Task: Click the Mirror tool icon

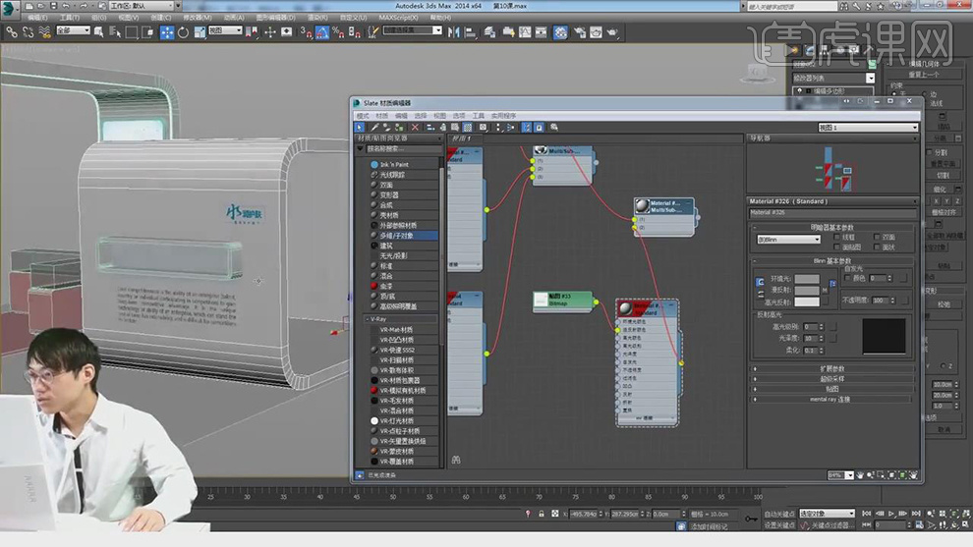Action: (453, 32)
